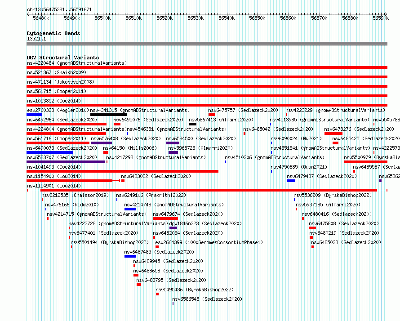
Task: Select nsv4750685 (Quan2021) label
Action: (x=299, y=167)
